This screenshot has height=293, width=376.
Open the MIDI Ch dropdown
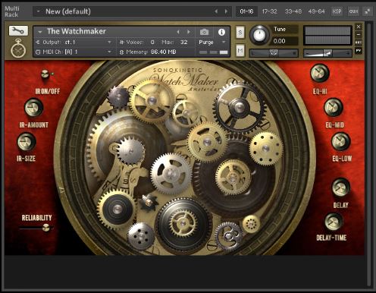tap(74, 52)
